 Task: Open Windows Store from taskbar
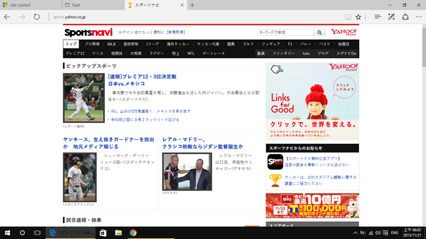(103, 232)
